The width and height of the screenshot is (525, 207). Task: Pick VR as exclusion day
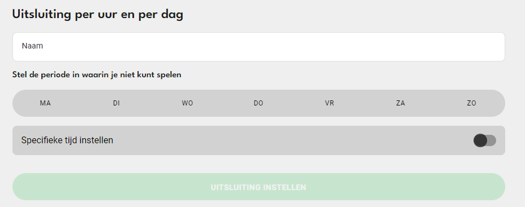329,103
